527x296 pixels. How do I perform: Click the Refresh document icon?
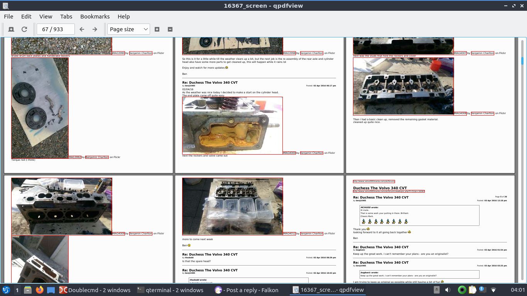click(x=24, y=29)
